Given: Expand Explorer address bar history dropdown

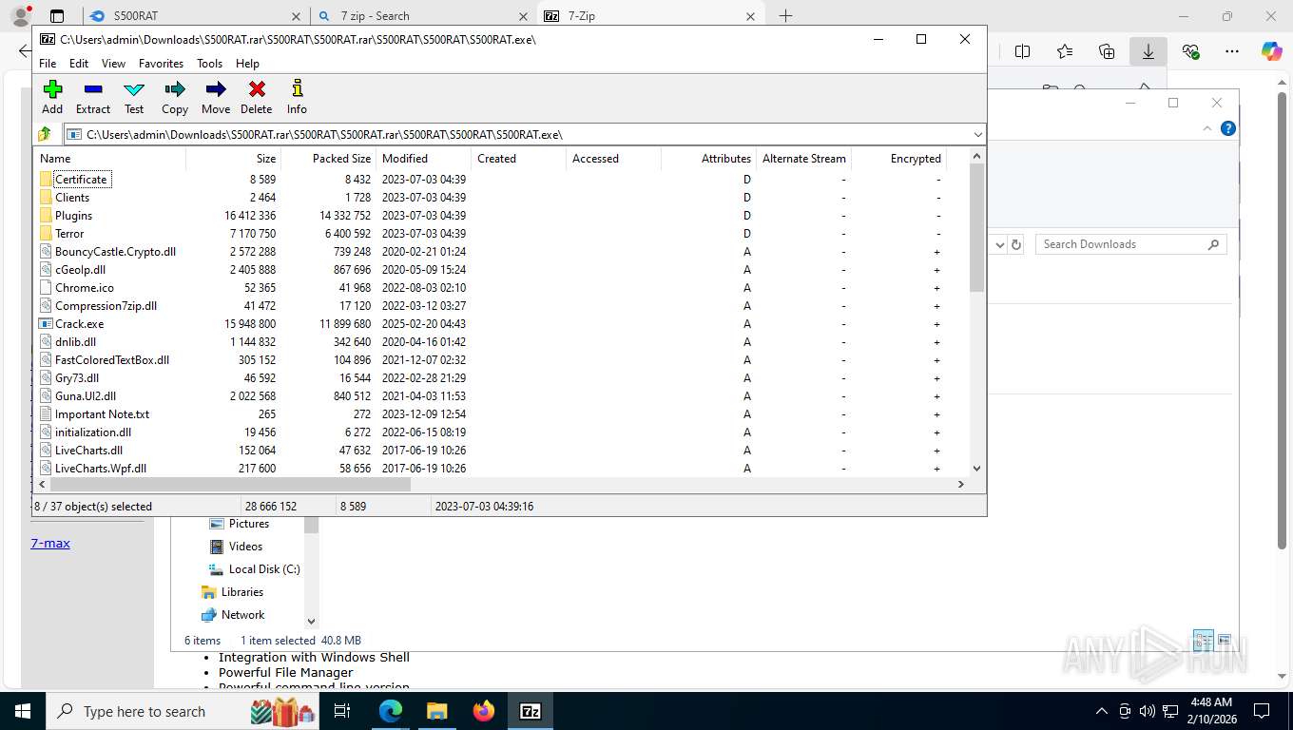Looking at the screenshot, I should pos(999,244).
